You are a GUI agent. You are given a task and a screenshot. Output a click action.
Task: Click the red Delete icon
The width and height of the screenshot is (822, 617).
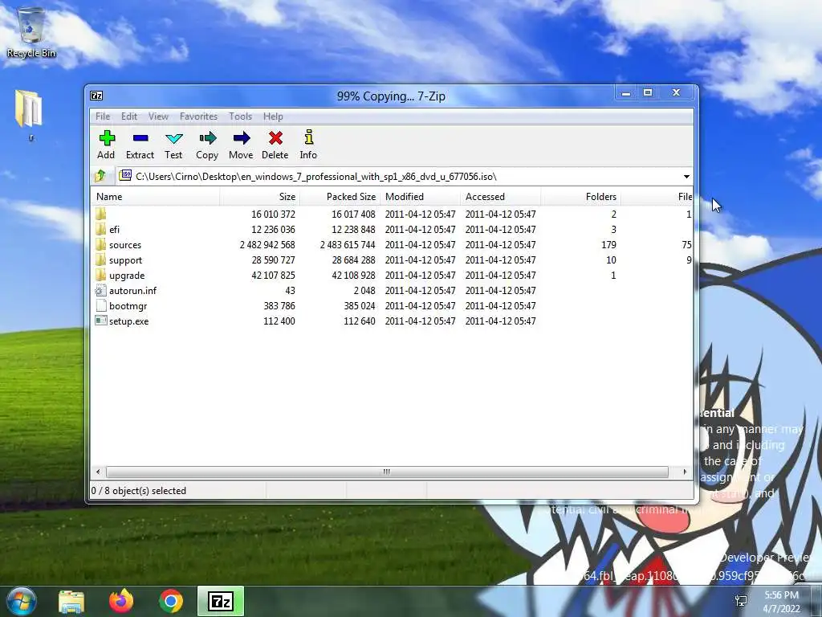coord(275,138)
